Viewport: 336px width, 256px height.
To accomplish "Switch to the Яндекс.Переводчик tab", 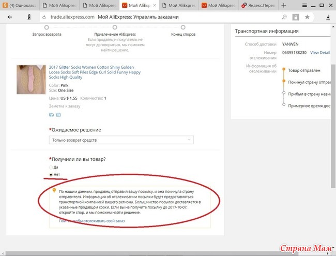I will pyautogui.click(x=261, y=6).
